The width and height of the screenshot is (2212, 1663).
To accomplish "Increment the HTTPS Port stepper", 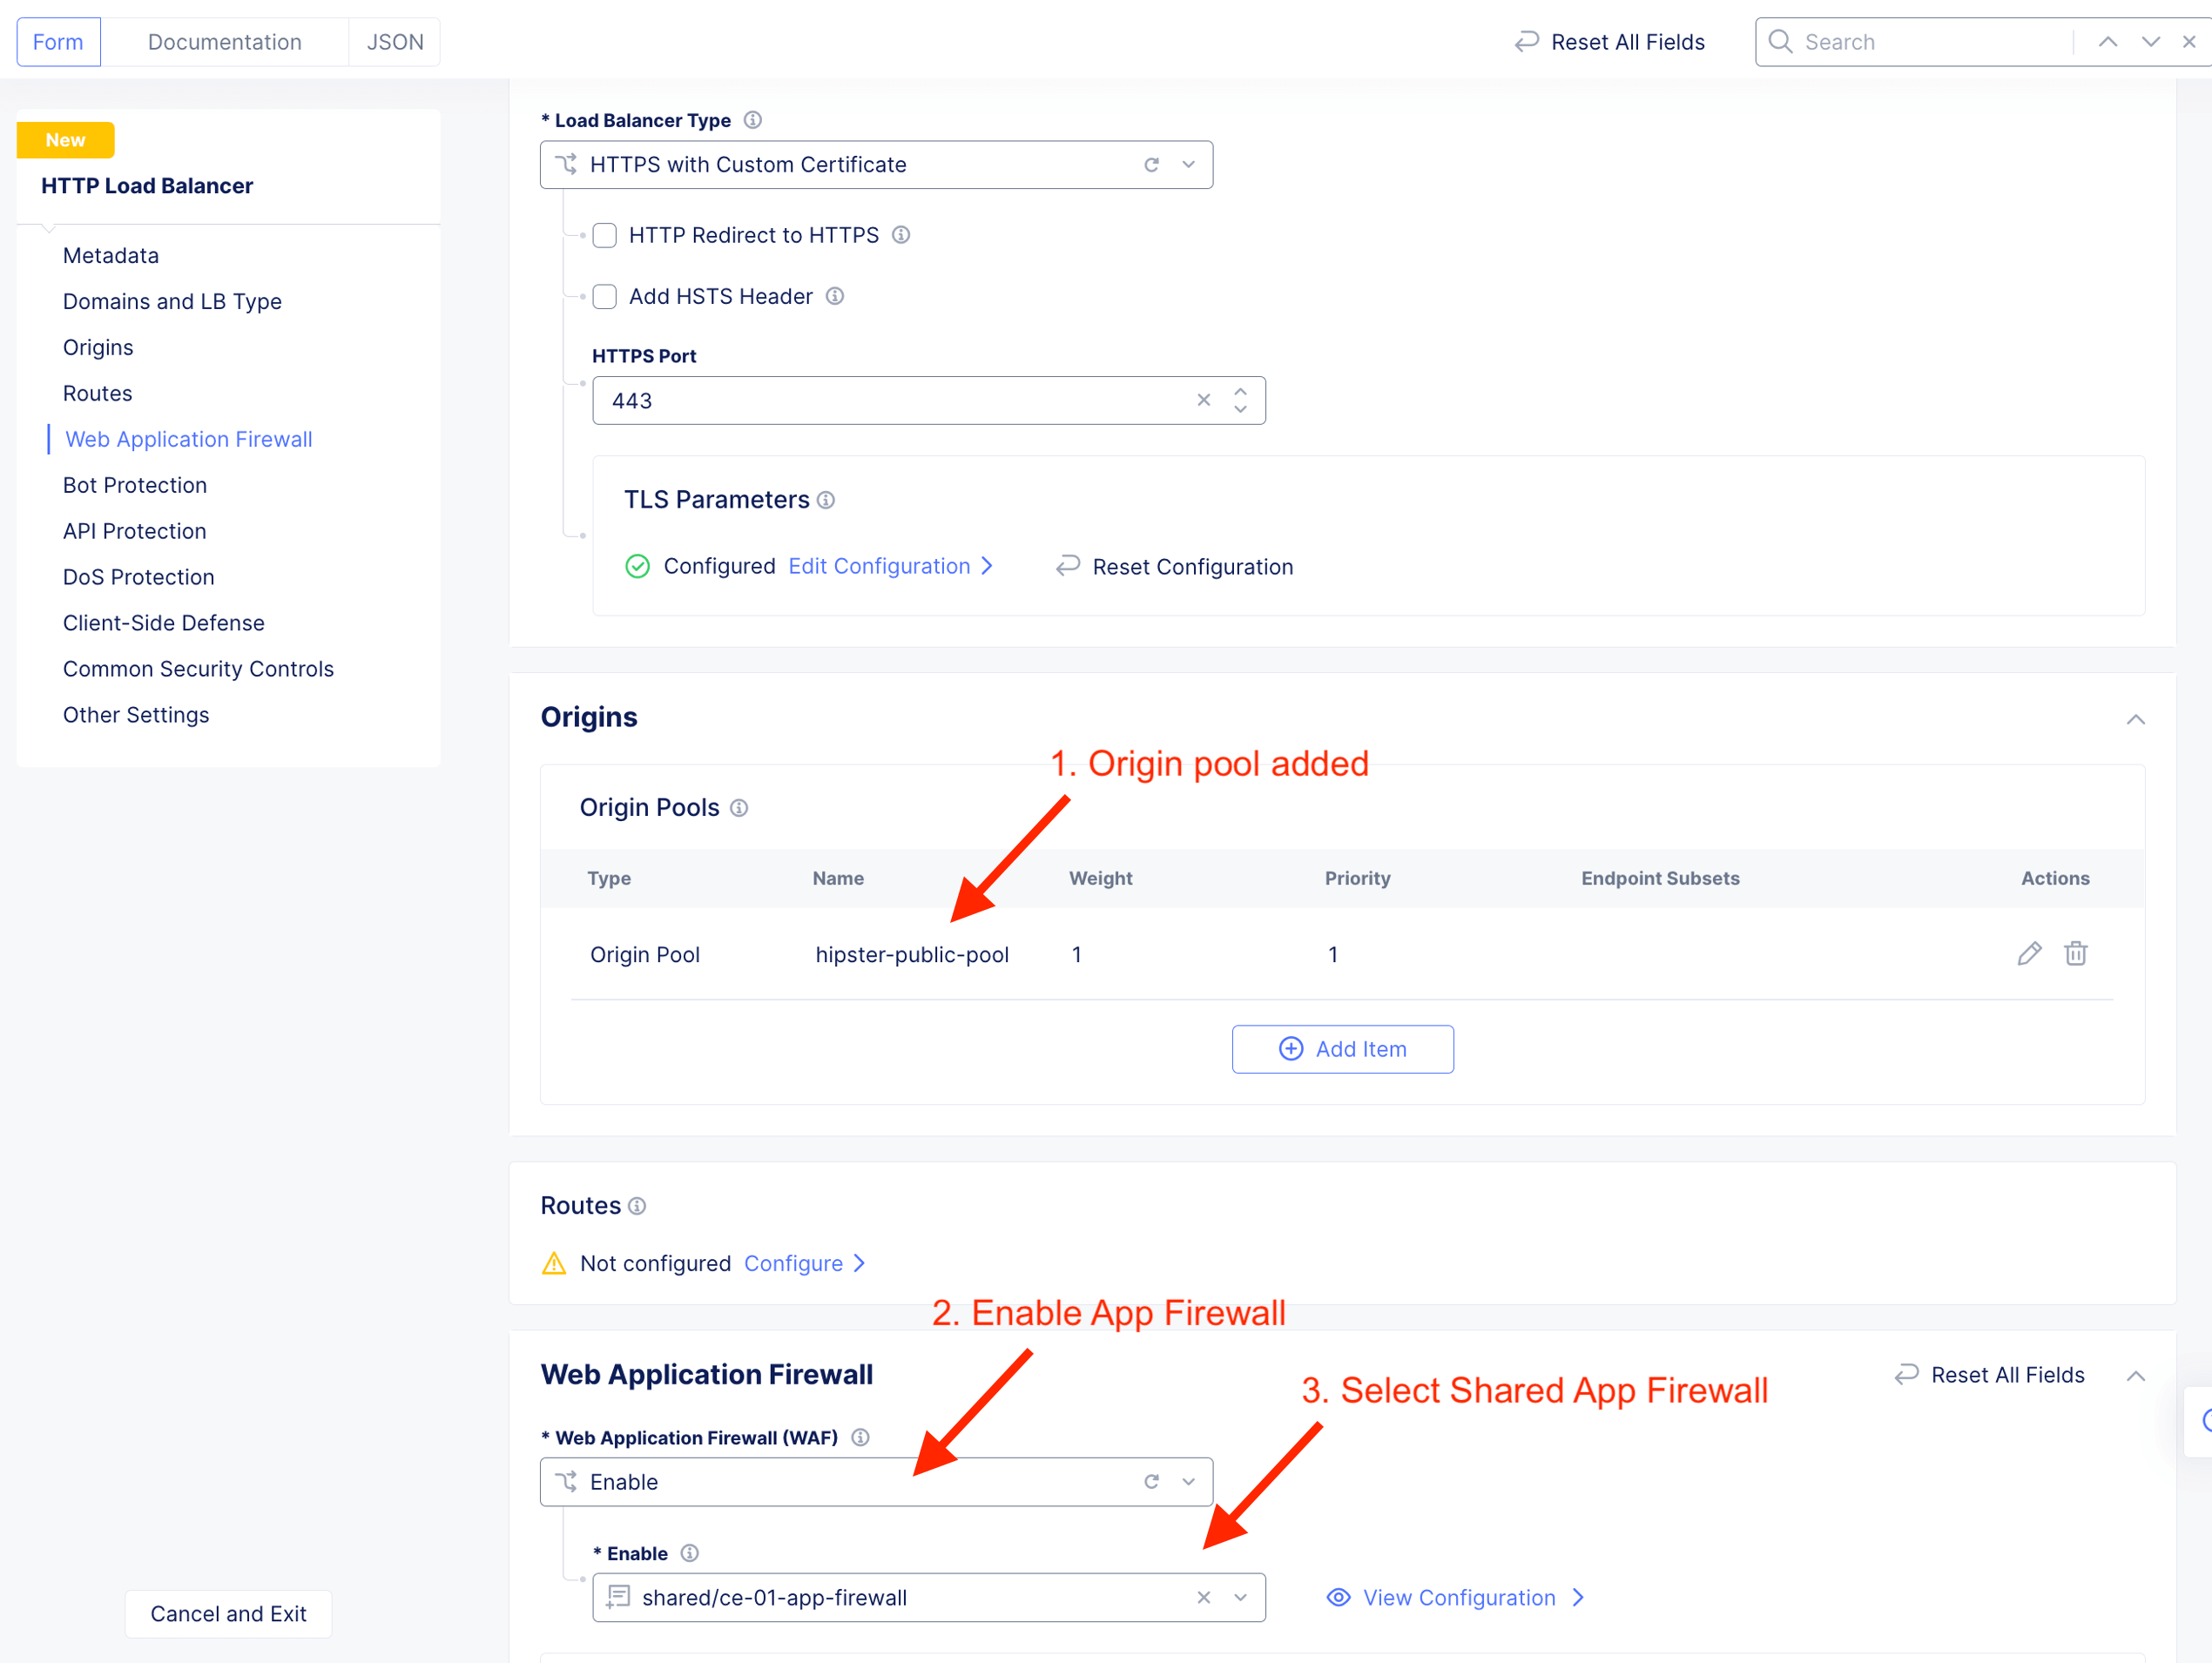I will point(1240,391).
